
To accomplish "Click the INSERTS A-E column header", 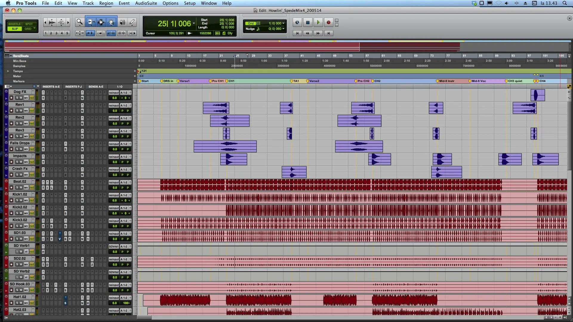I will click(x=51, y=86).
